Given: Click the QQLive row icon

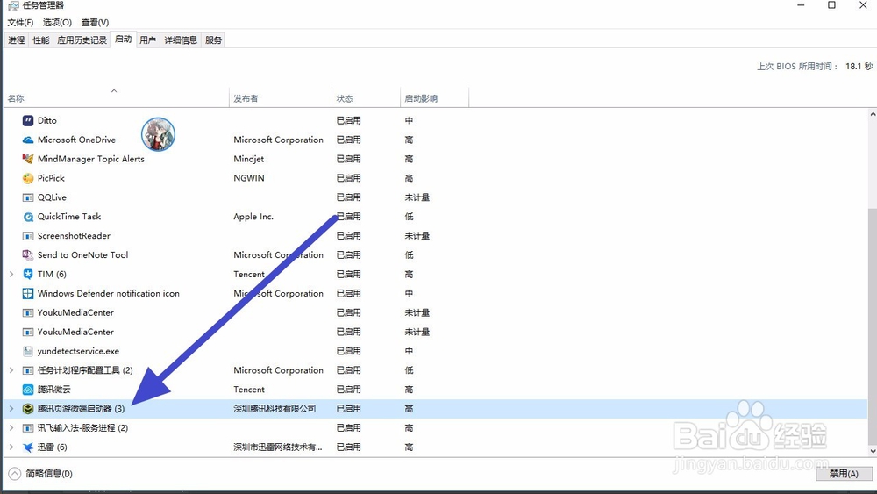Looking at the screenshot, I should pyautogui.click(x=28, y=197).
